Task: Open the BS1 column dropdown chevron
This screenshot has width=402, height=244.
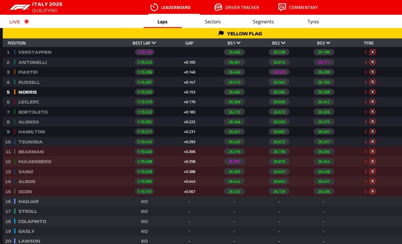Action: click(239, 43)
